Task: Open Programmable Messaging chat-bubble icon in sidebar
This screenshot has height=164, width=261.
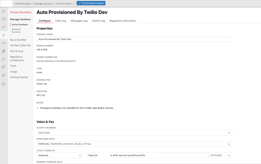Action: coord(4,19)
